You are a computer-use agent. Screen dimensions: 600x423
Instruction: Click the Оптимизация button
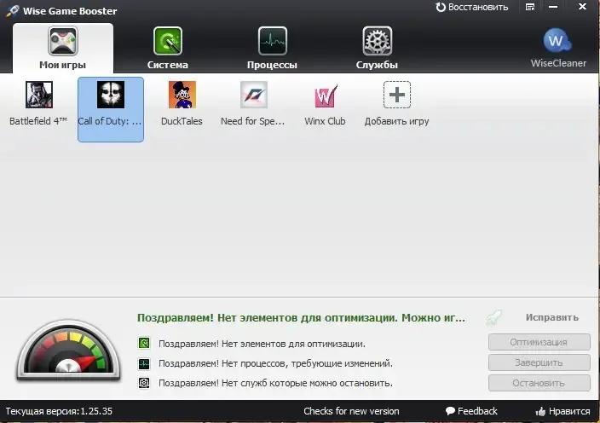click(x=539, y=342)
